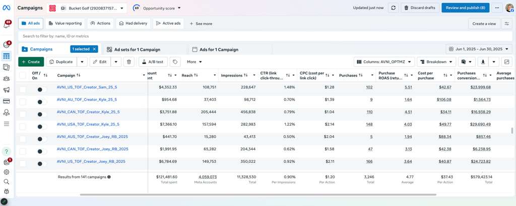This screenshot has height=206, width=516.
Task: Check the select-all header checkbox
Action: pos(23,75)
